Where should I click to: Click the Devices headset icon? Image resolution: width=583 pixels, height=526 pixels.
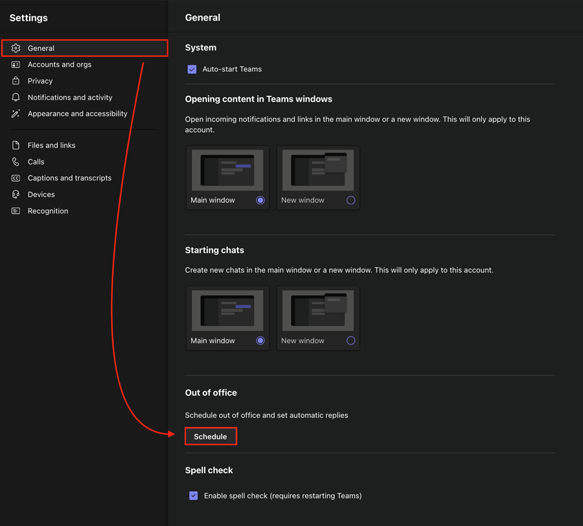click(16, 194)
